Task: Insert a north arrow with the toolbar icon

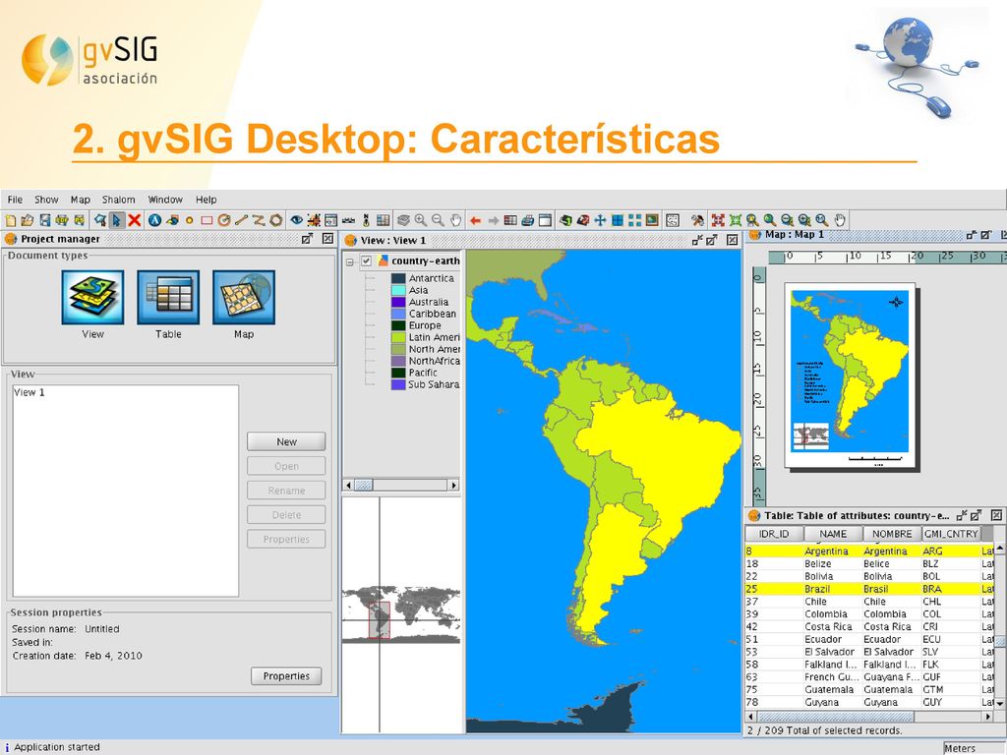Action: 366,221
